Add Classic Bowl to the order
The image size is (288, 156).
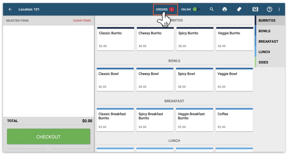pyautogui.click(x=115, y=79)
